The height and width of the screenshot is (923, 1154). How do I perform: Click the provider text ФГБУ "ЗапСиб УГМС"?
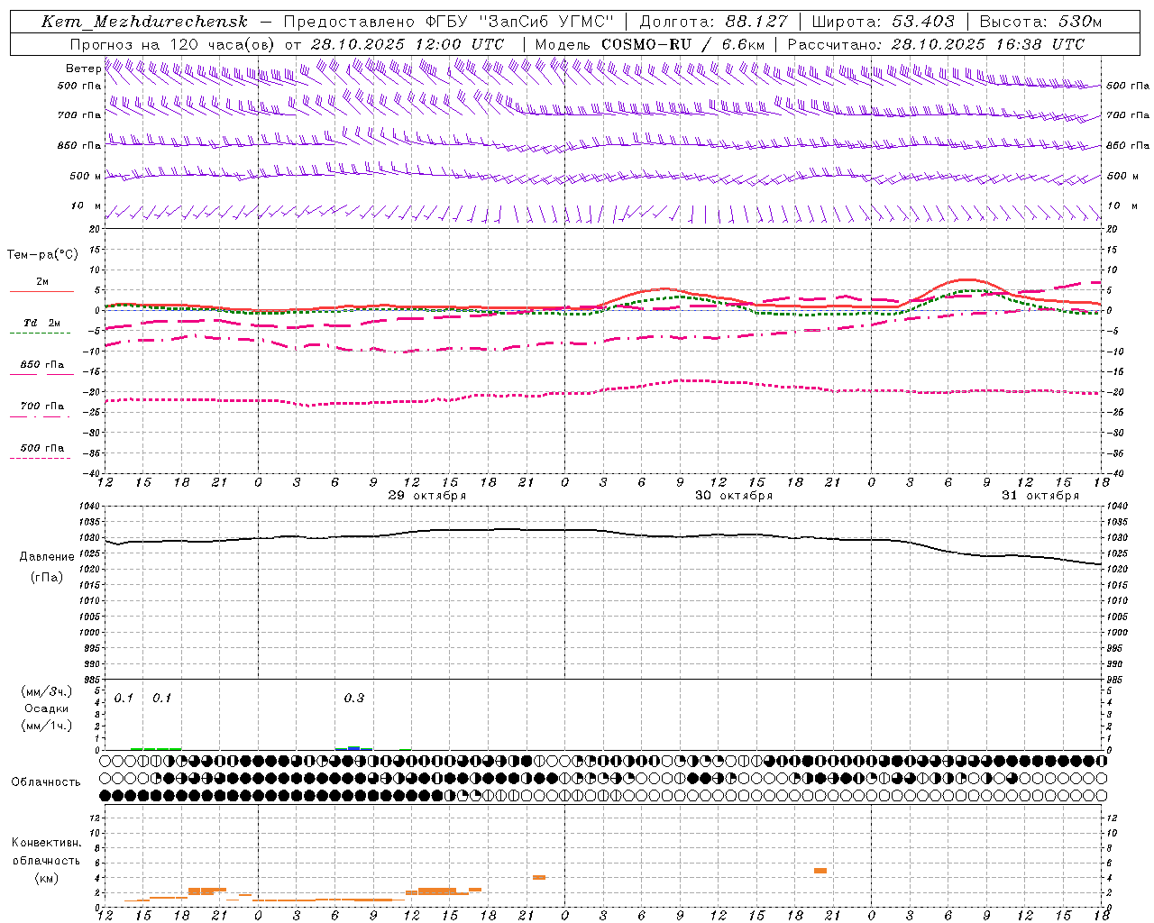click(519, 22)
